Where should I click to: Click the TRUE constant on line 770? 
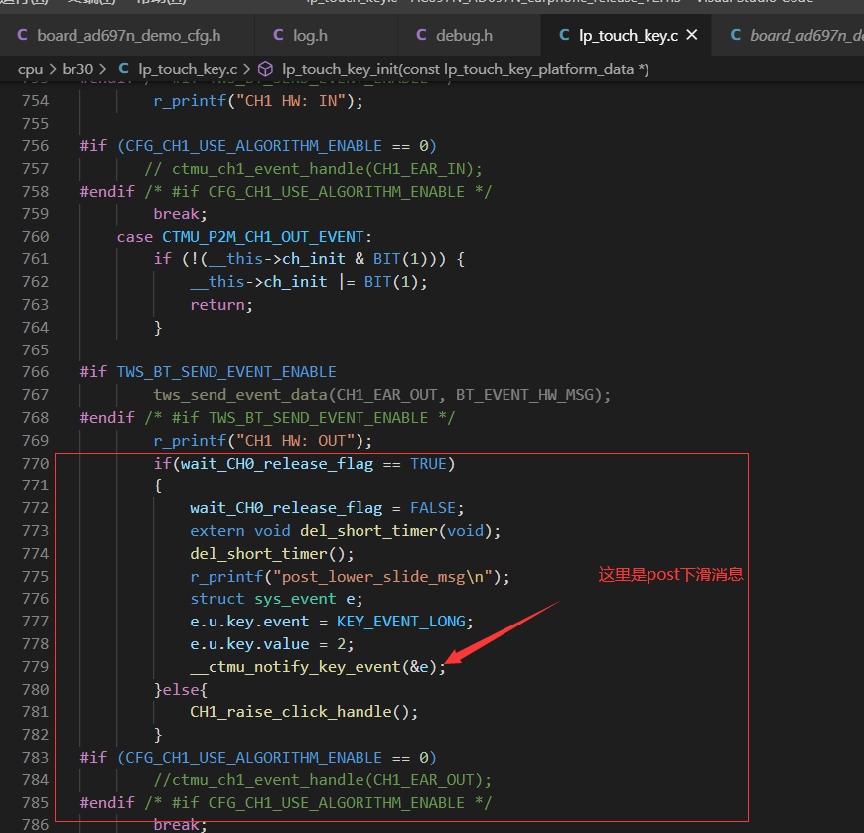point(428,464)
